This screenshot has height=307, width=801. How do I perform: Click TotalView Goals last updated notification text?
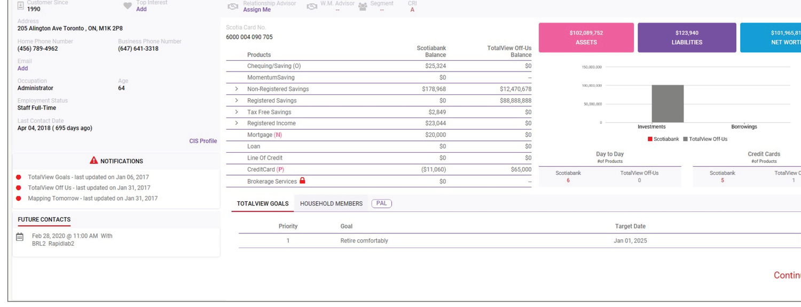[x=89, y=177]
